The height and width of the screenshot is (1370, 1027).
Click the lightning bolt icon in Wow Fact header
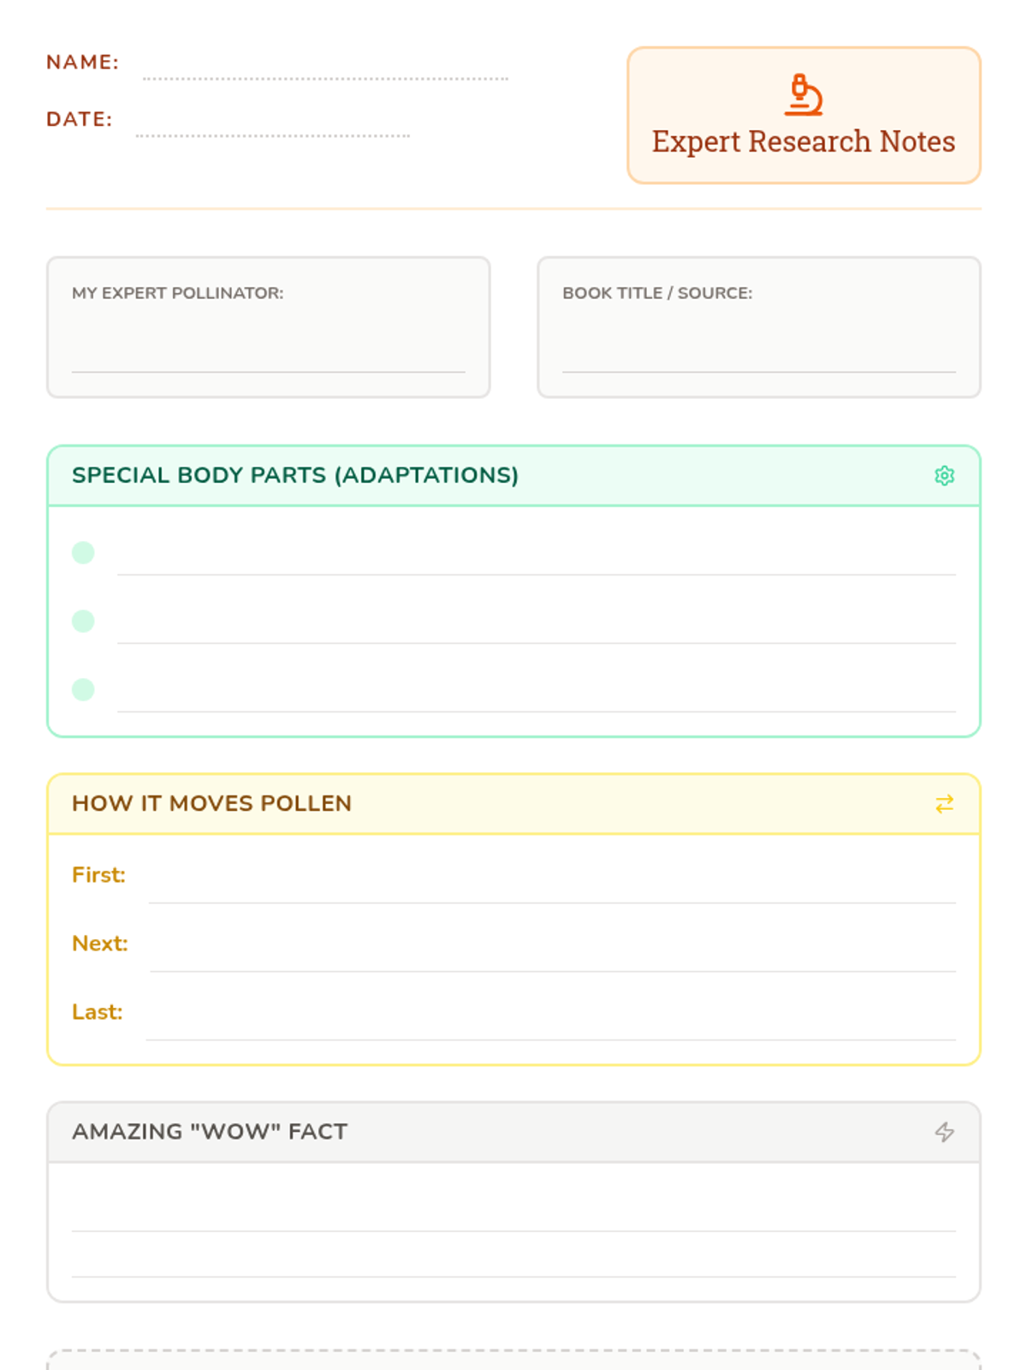(944, 1132)
